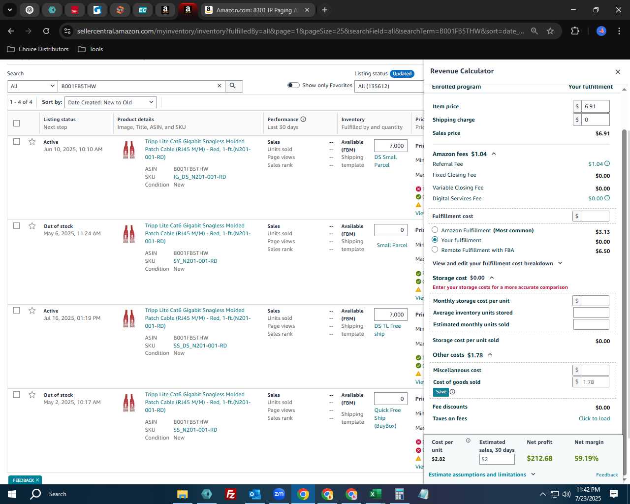Close the Revenue Calculator panel
The image size is (630, 504).
[618, 72]
